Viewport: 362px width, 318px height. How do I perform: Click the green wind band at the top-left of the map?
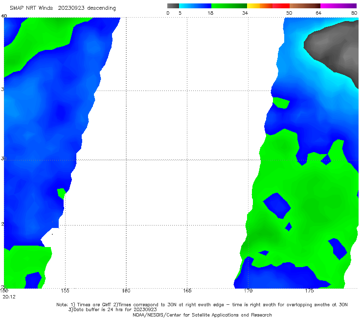(x=39, y=39)
